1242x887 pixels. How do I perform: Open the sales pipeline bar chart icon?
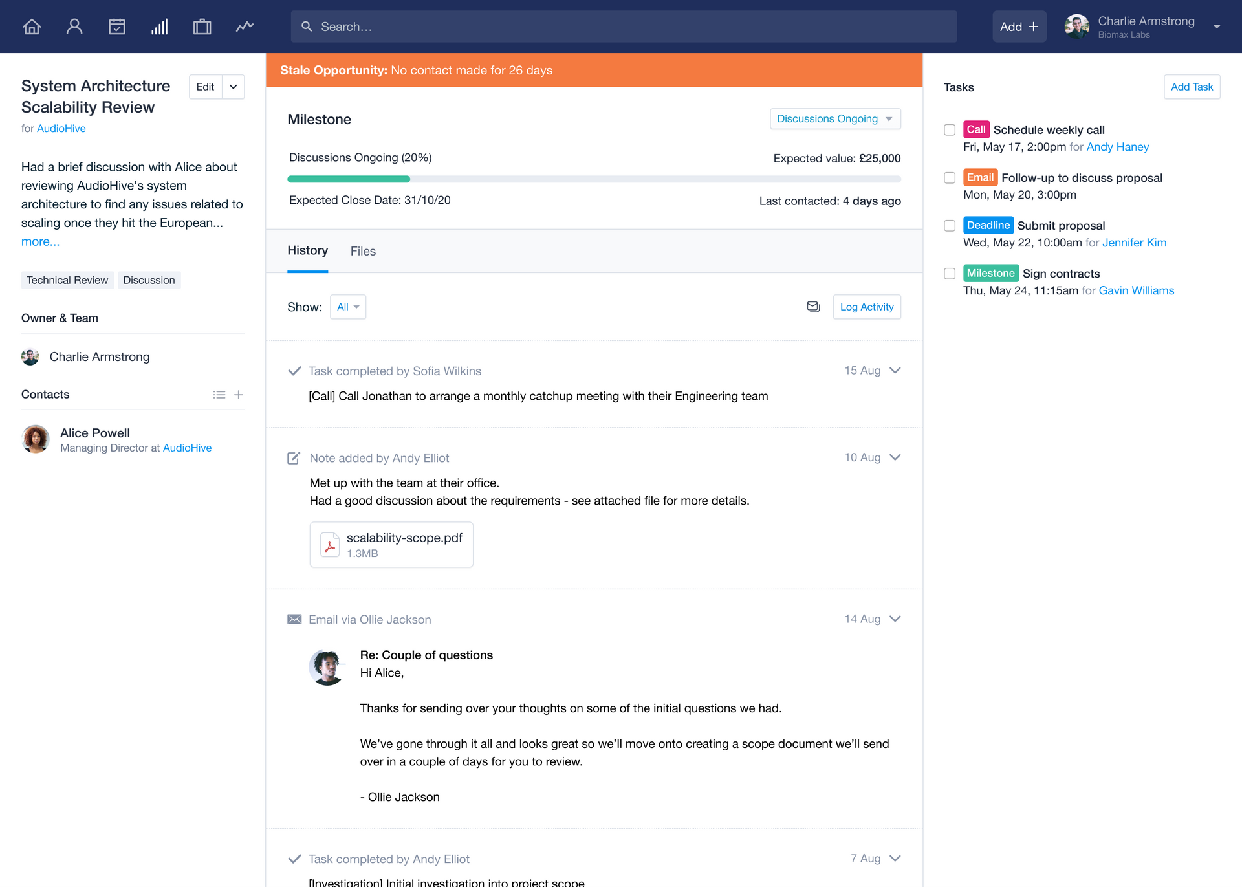160,27
